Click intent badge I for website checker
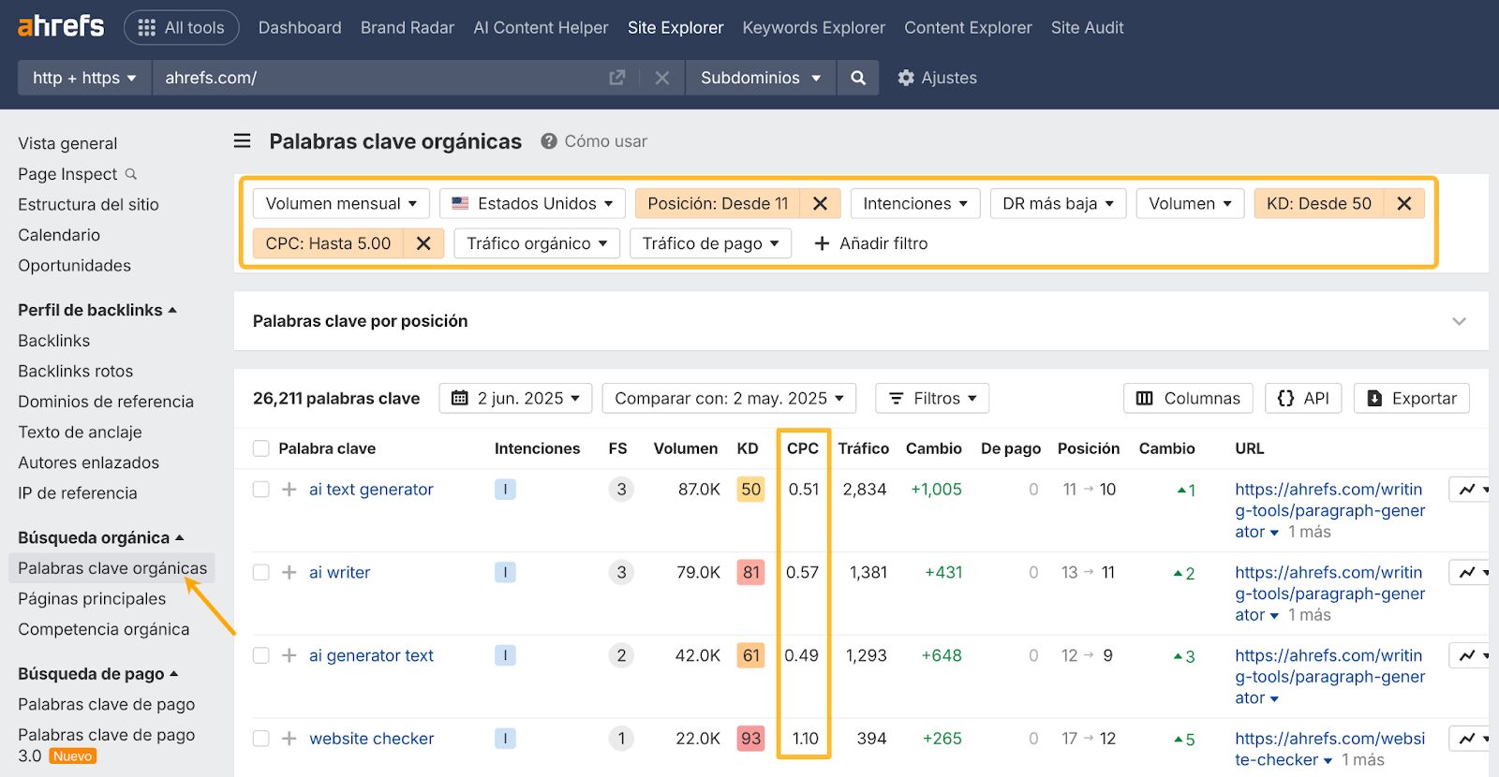This screenshot has width=1499, height=777. 505,740
